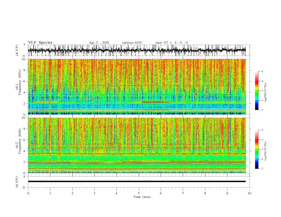The width and height of the screenshot is (281, 217).
Task: Click the "start UT = 6 :0 :0" text
Action: pos(171,43)
